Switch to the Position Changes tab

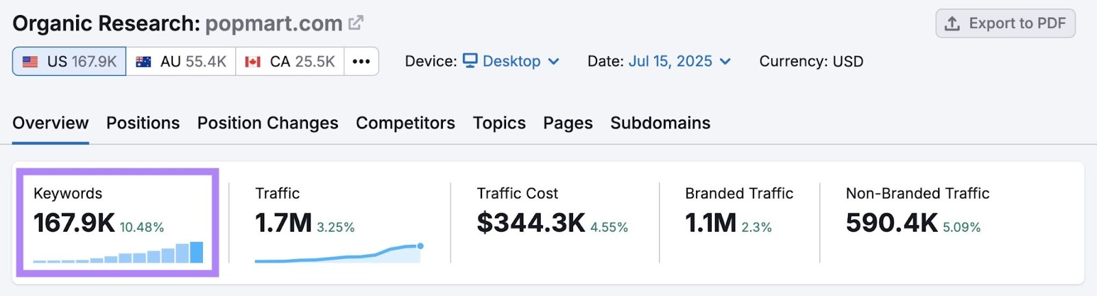(267, 123)
